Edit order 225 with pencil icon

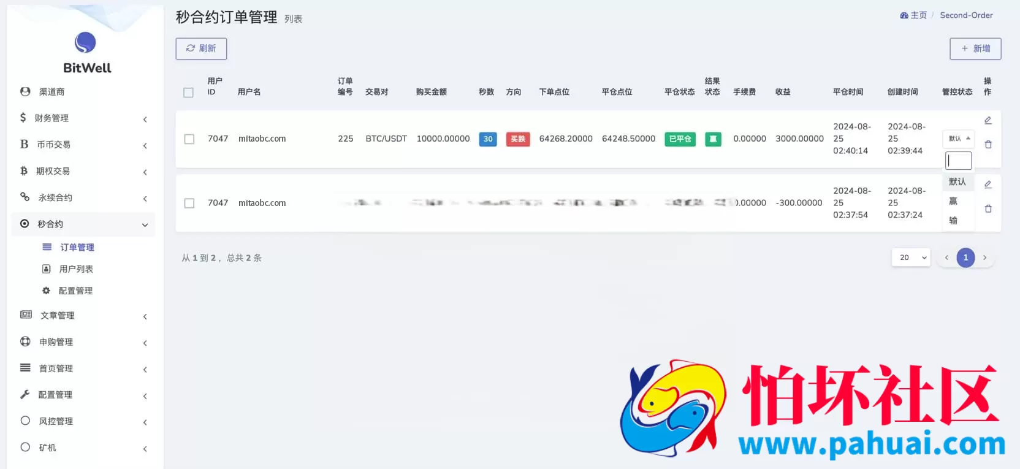988,120
